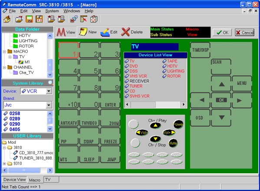Click Data Folder scrollbar down arrow
This screenshot has width=260, height=191.
point(50,75)
